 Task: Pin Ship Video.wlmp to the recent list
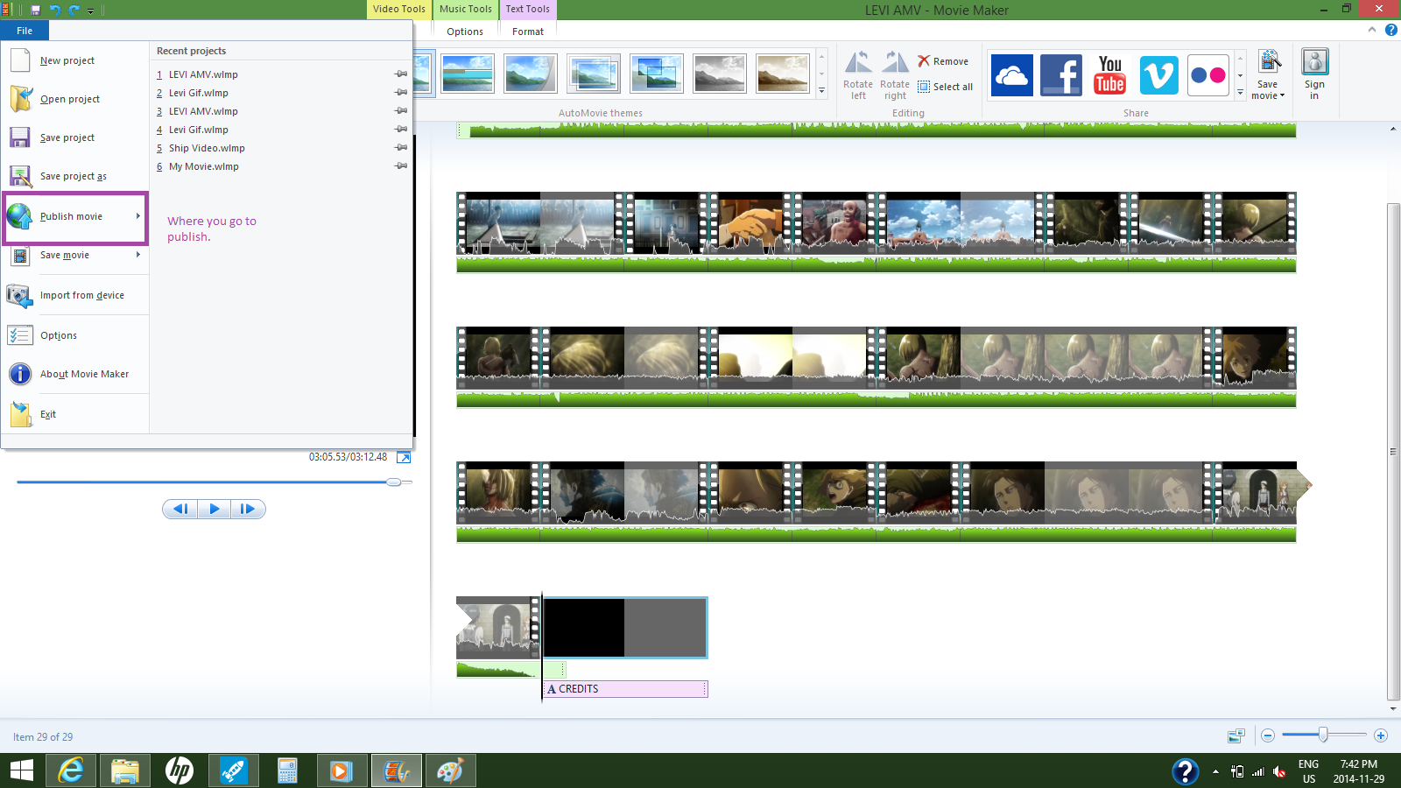pos(401,148)
